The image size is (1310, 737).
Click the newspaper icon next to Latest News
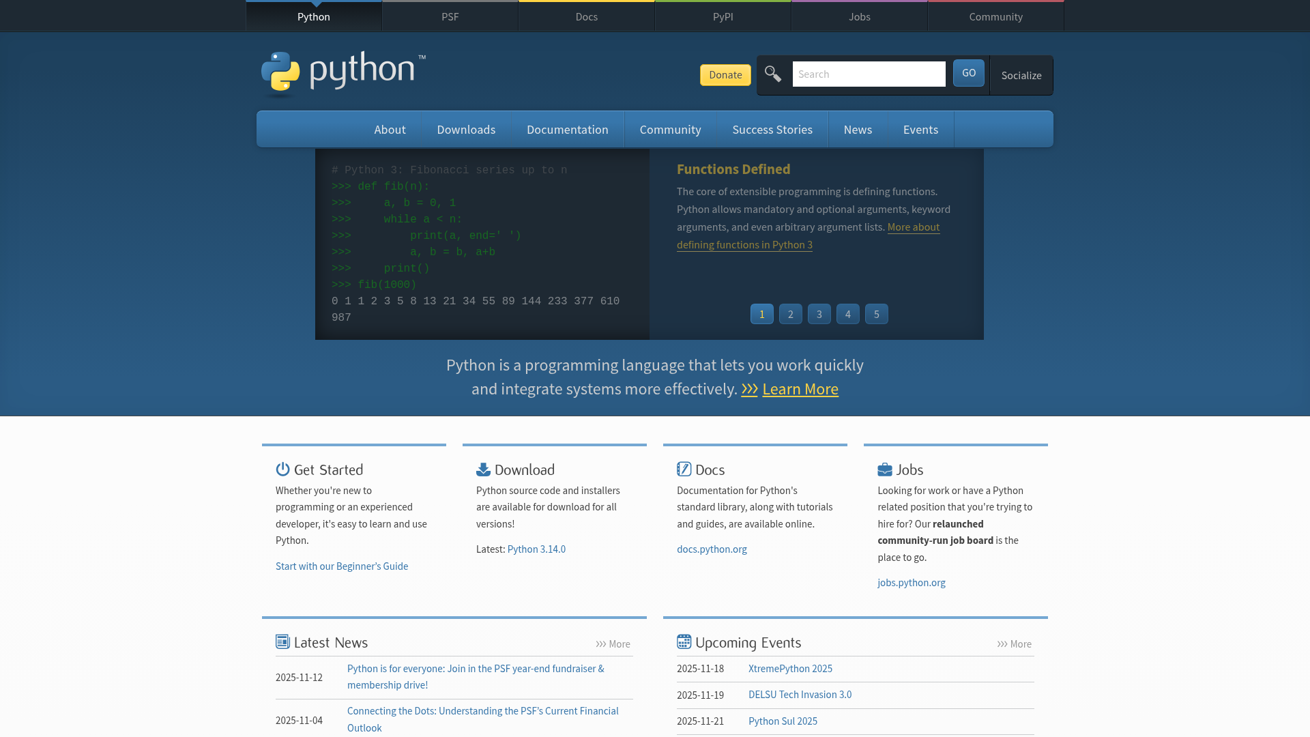coord(282,641)
